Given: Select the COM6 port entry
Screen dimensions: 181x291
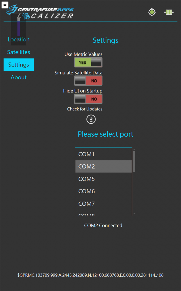Looking at the screenshot, I should pyautogui.click(x=103, y=191).
